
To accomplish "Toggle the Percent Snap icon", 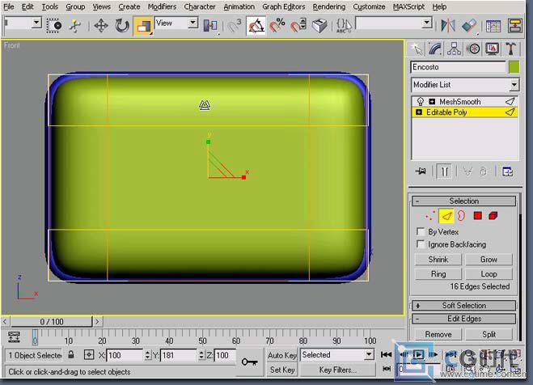I will [x=277, y=26].
